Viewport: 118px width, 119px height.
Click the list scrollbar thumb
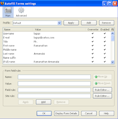point(112,38)
